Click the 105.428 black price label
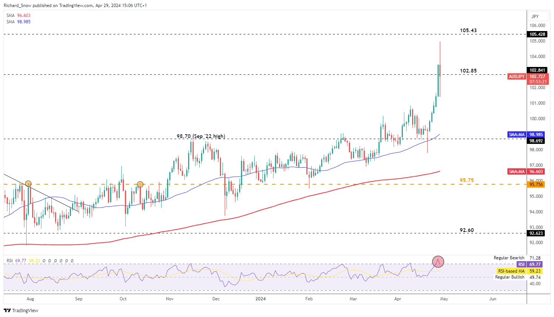Image resolution: width=554 pixels, height=317 pixels. point(537,34)
